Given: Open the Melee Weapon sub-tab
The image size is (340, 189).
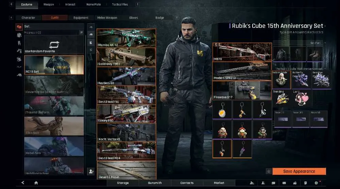Looking at the screenshot, I should tap(107, 18).
